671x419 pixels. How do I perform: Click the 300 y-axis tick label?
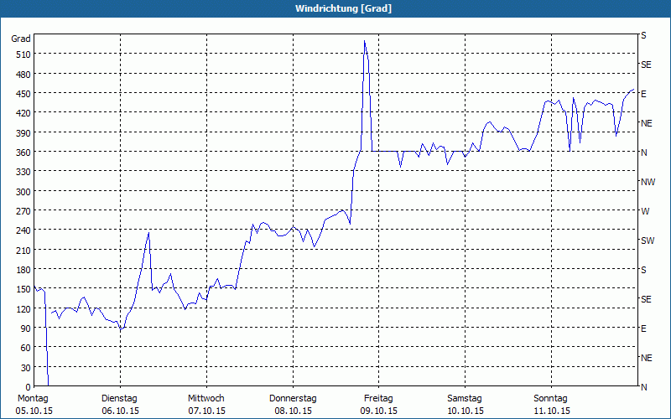(x=23, y=192)
